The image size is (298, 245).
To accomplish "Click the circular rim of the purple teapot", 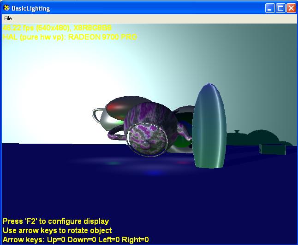I will tap(147, 140).
